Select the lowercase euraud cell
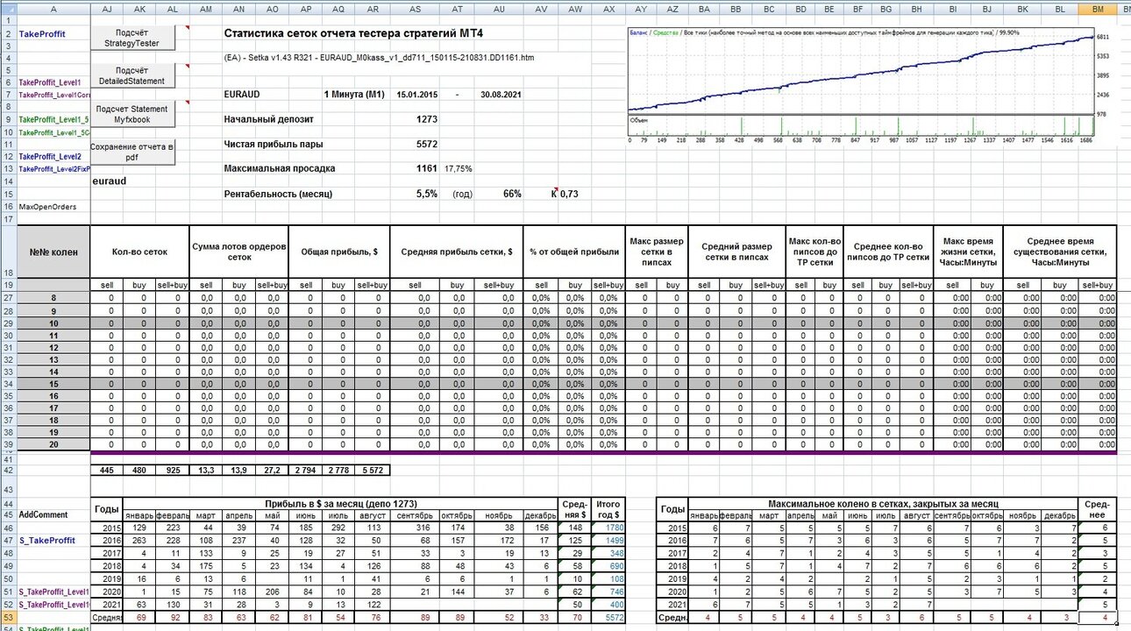Image resolution: width=1131 pixels, height=631 pixels. pos(109,180)
